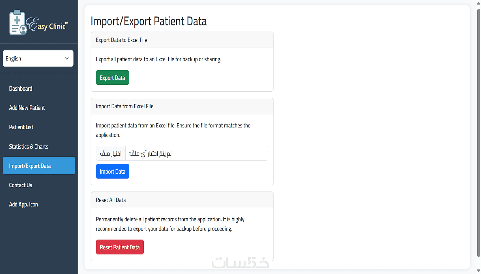
Task: Go to Dashboard in sidebar
Action: tap(21, 88)
